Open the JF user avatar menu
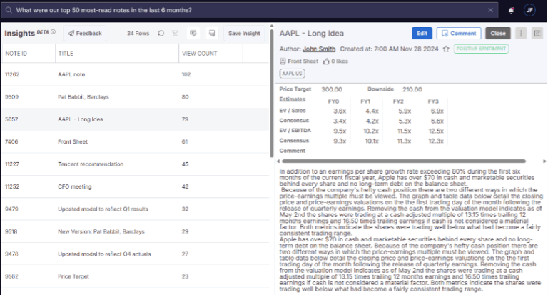 click(529, 10)
